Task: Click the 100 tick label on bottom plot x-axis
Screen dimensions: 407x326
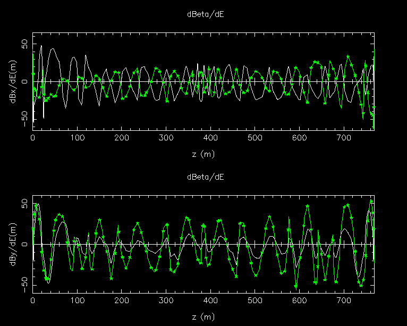Action: [78, 301]
